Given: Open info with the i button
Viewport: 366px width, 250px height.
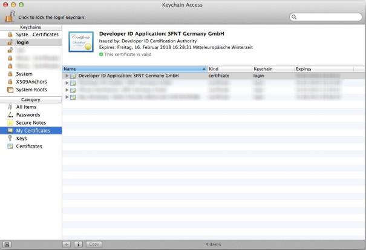Looking at the screenshot, I should pos(78,245).
